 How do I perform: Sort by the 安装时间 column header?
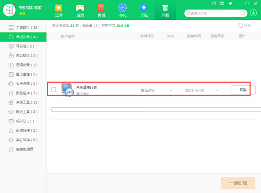[194, 36]
